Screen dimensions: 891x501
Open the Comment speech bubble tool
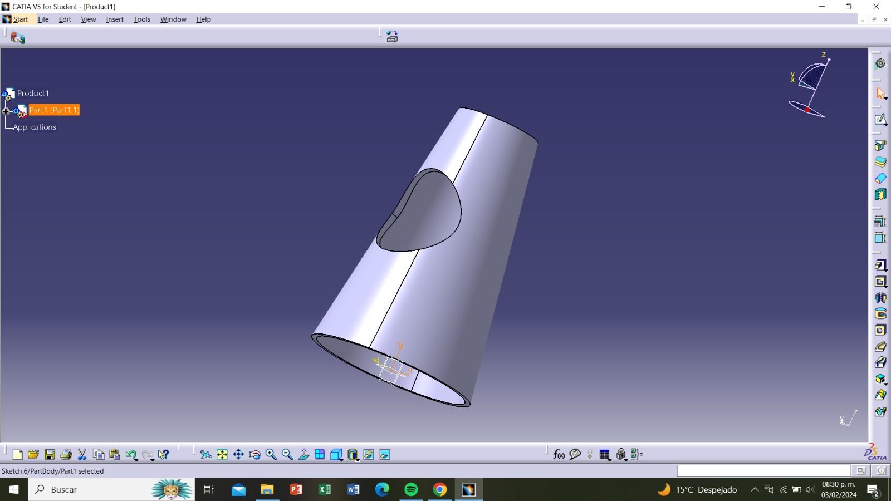[x=575, y=455]
